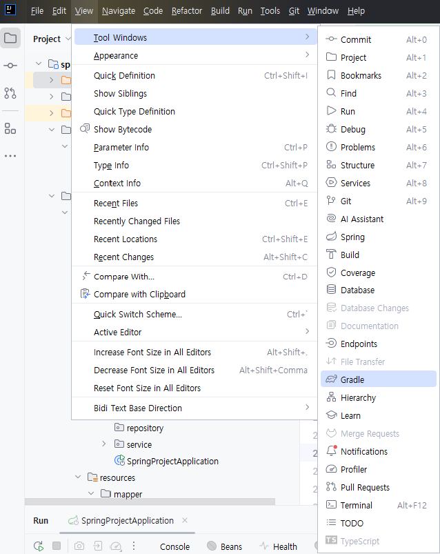The image size is (440, 554).
Task: Select Recent Files entry
Action: [x=194, y=203]
